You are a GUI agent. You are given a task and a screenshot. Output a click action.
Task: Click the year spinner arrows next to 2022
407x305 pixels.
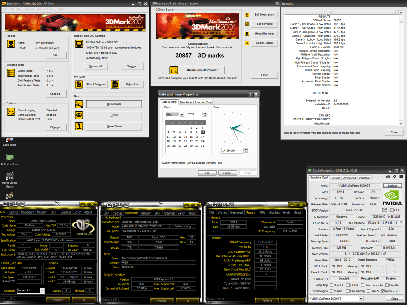click(205, 114)
